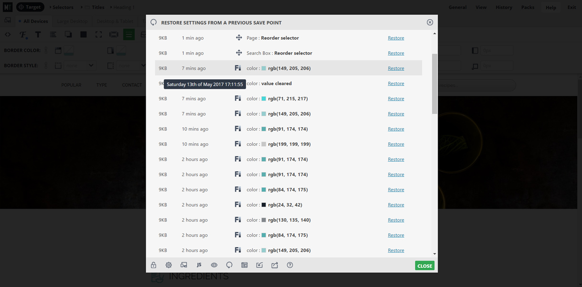Toggle the Target element selector button
Image resolution: width=582 pixels, height=287 pixels.
pyautogui.click(x=30, y=7)
